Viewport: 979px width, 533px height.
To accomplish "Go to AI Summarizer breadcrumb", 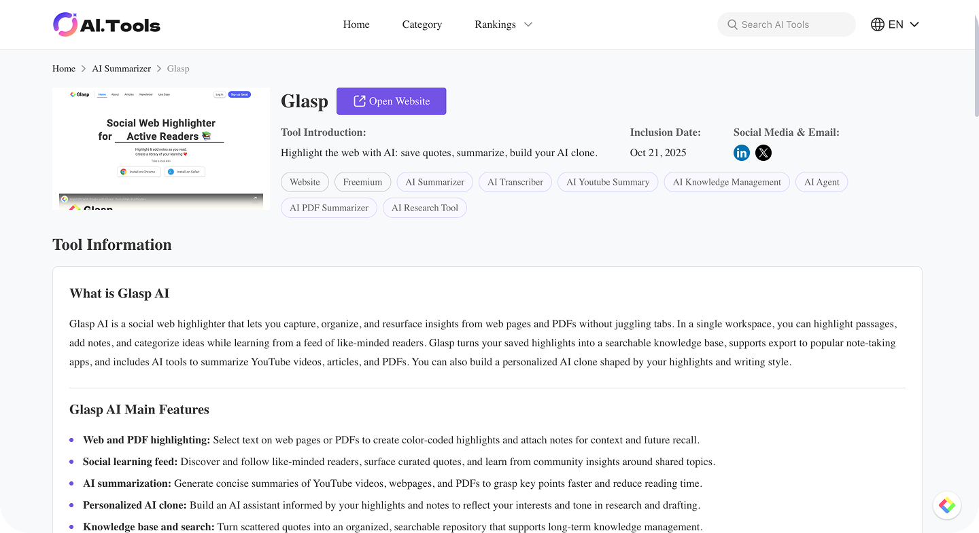I will (x=122, y=69).
